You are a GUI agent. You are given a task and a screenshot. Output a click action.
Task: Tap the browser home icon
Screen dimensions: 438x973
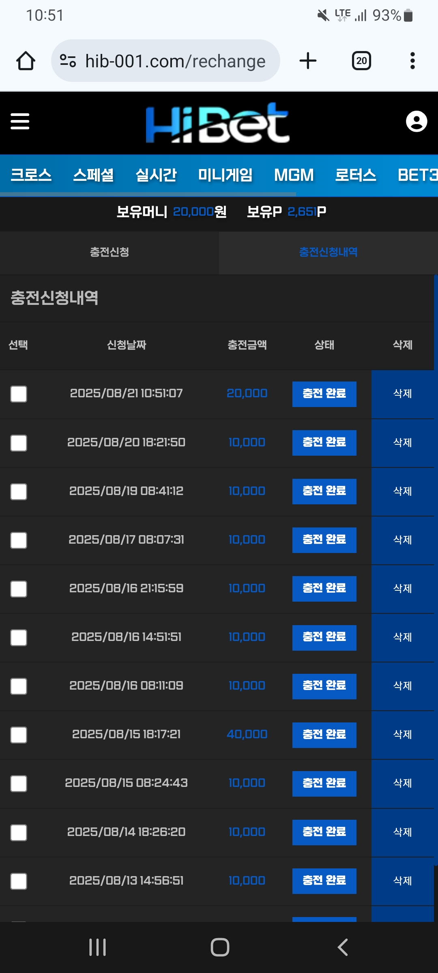[x=26, y=61]
